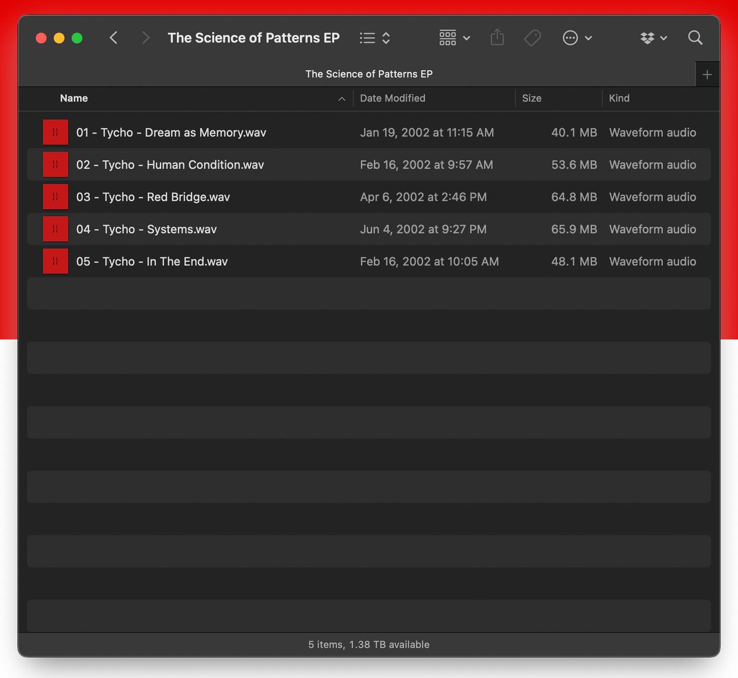Click date Jan 19, 2002 at 11:15 AM
This screenshot has height=678, width=738.
(427, 132)
